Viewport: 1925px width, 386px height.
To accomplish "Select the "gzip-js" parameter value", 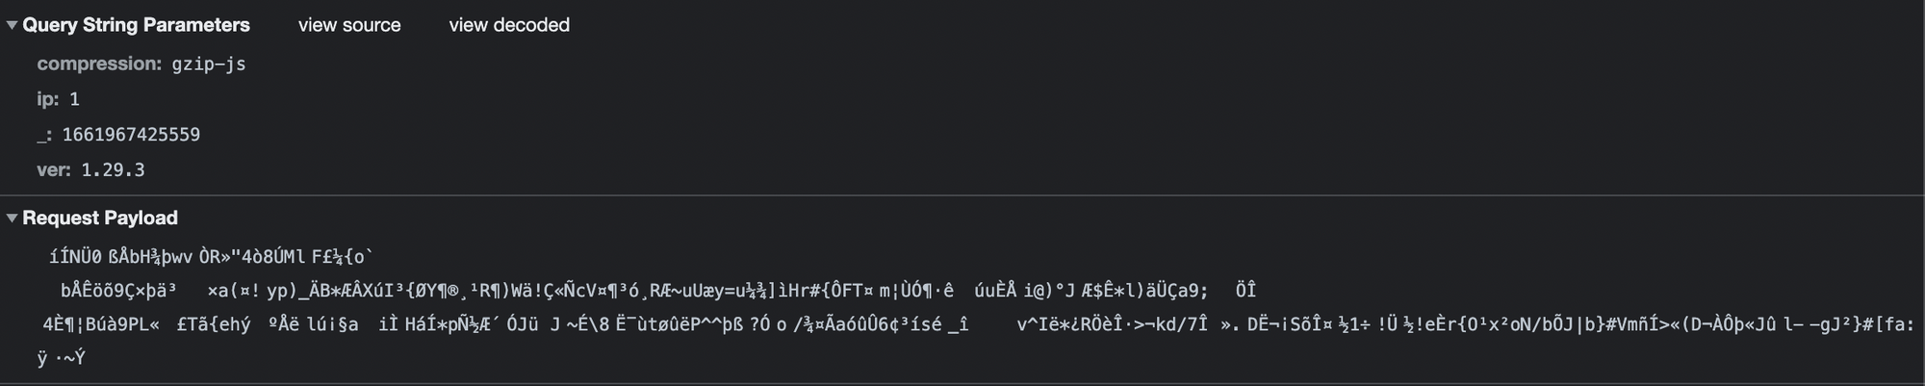I will [x=209, y=64].
